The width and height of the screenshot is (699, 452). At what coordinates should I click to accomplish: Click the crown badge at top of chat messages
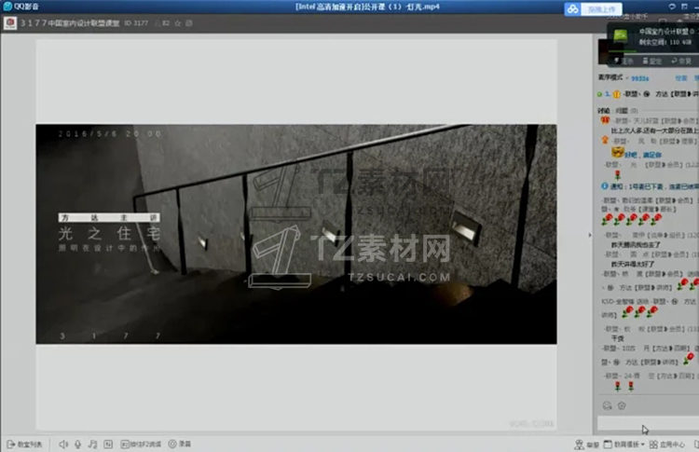[x=605, y=120]
